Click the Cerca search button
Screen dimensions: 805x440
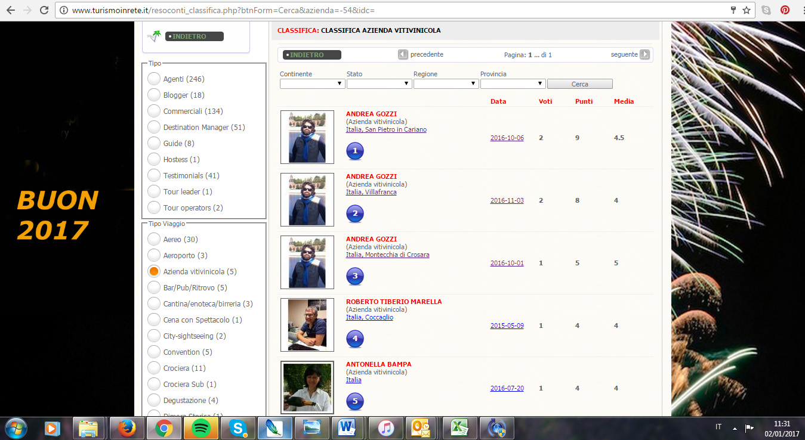(x=579, y=84)
